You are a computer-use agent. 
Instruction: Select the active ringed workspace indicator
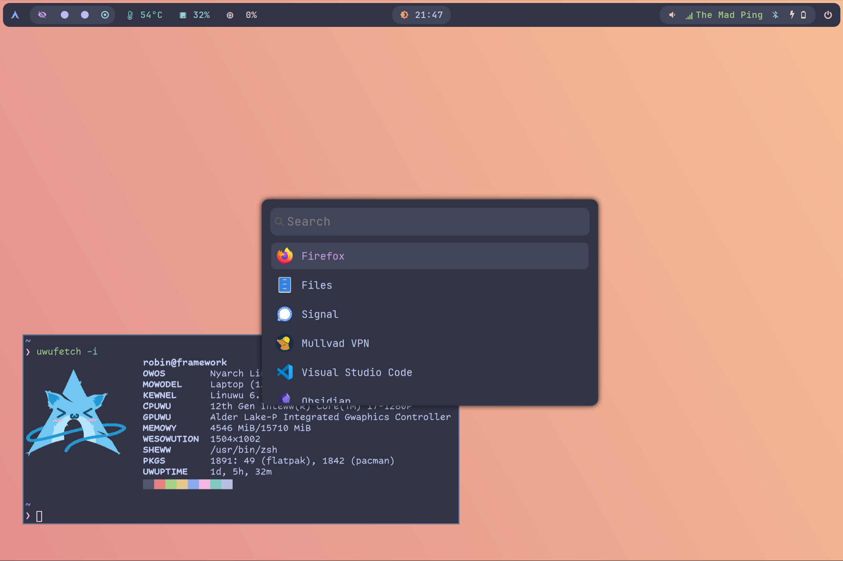point(105,15)
